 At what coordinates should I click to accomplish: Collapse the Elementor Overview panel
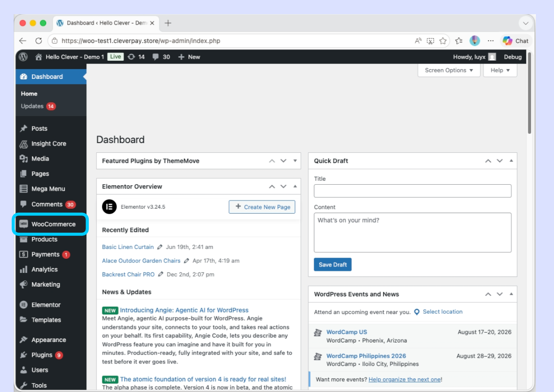[x=295, y=187]
